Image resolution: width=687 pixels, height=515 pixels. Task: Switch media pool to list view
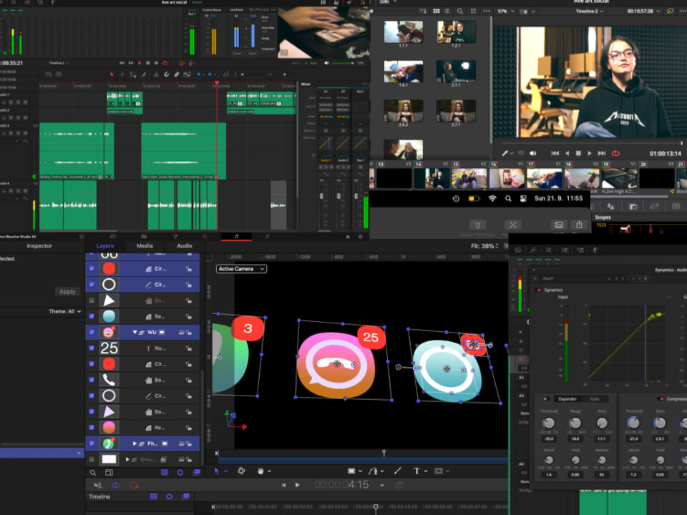447,11
